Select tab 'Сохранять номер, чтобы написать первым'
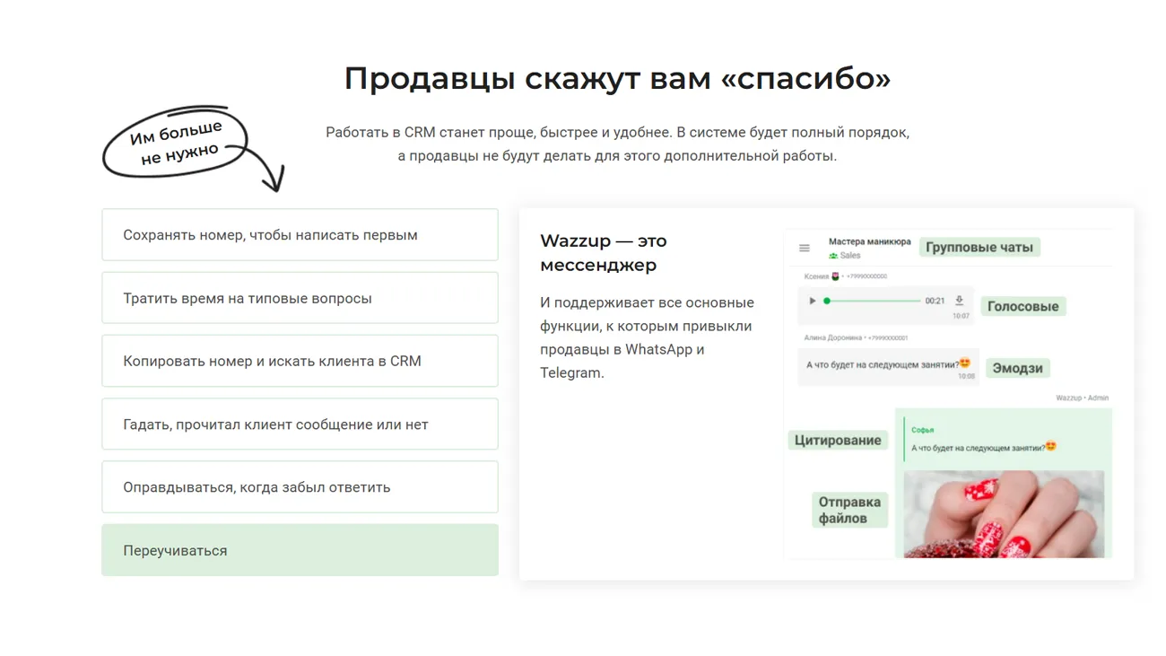The image size is (1166, 656). click(300, 235)
